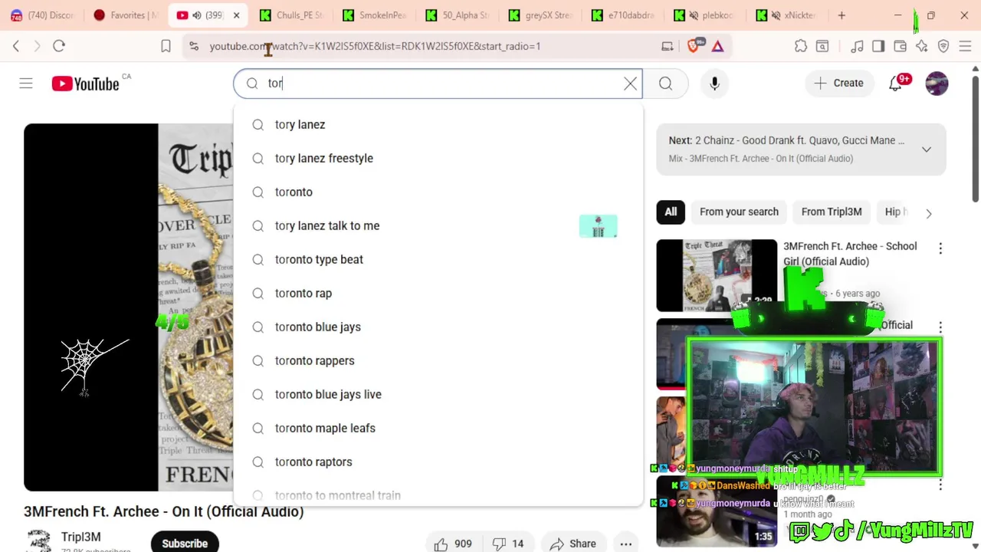The image size is (981, 552).
Task: Open the Brave playlist music icon
Action: [x=857, y=46]
